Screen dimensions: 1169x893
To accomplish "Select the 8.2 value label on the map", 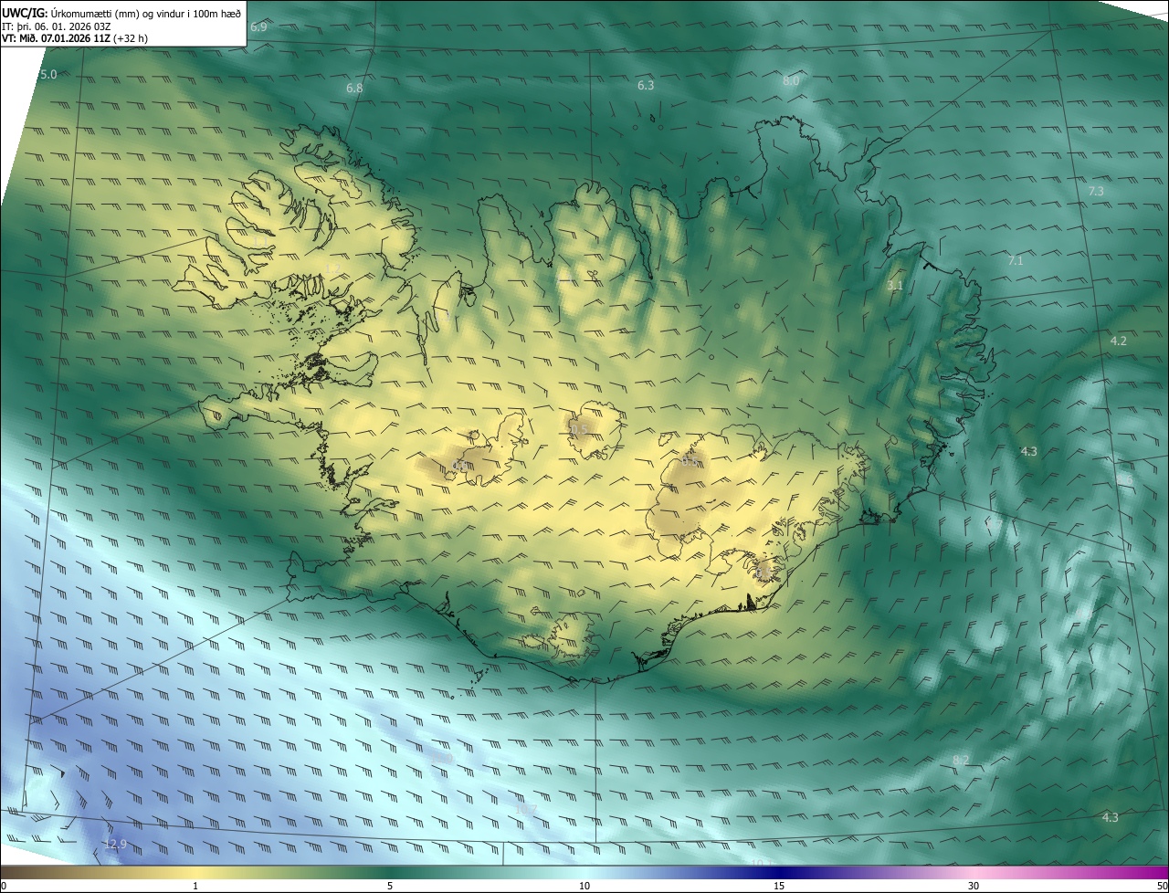I will (961, 761).
